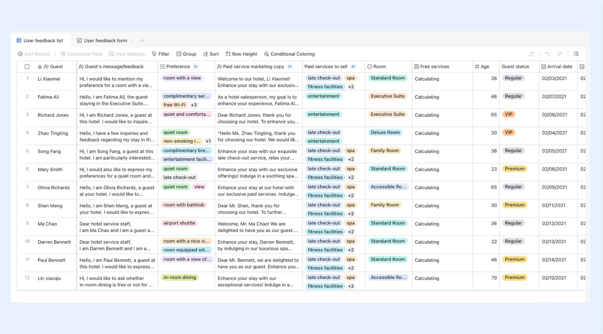603x334 pixels.
Task: Open Customize Field settings
Action: 81,54
